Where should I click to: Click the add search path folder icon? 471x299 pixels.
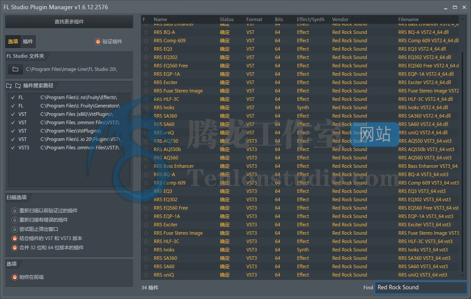9,86
